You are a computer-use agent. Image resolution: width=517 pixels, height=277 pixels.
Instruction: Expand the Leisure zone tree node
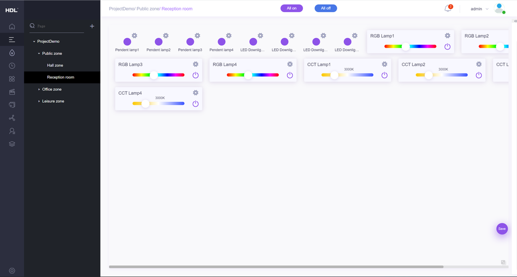coord(39,101)
